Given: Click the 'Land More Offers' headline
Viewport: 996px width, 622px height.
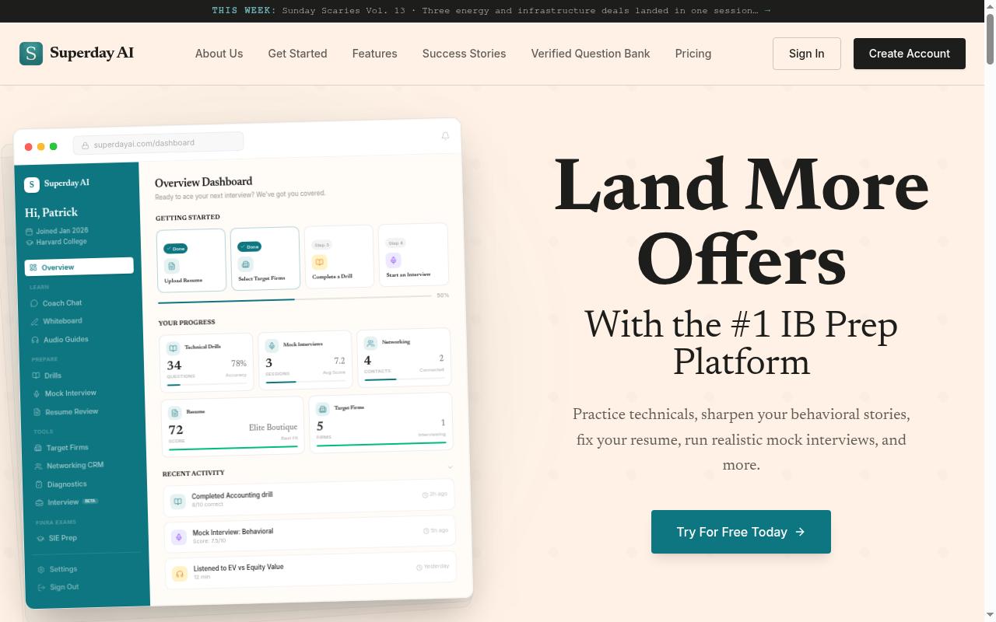Looking at the screenshot, I should (741, 224).
